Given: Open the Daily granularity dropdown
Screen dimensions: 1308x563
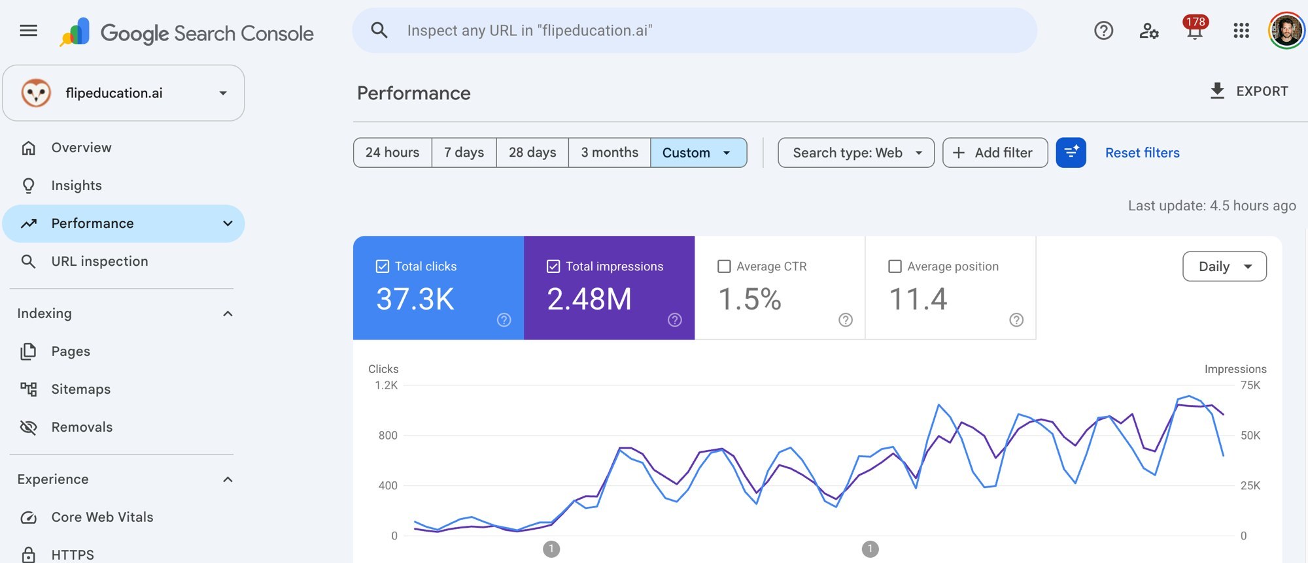Looking at the screenshot, I should (x=1224, y=266).
